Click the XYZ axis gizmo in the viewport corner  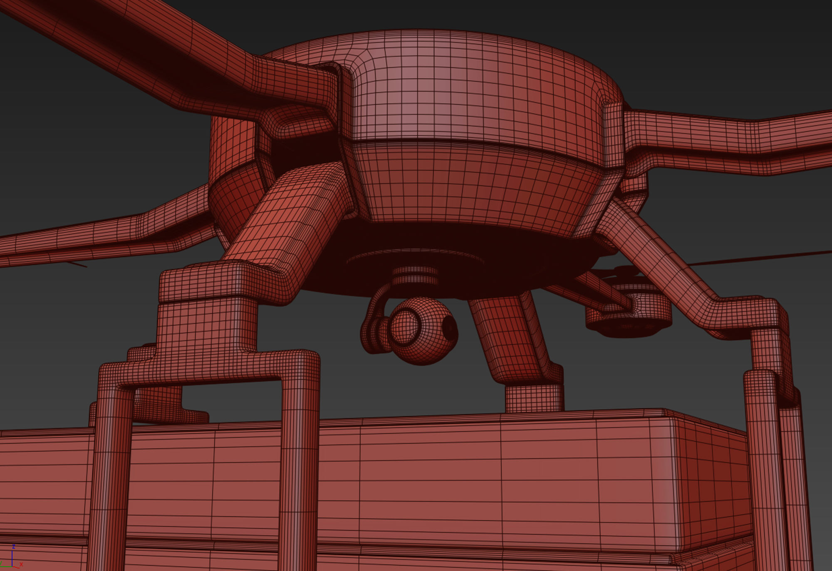point(11,556)
